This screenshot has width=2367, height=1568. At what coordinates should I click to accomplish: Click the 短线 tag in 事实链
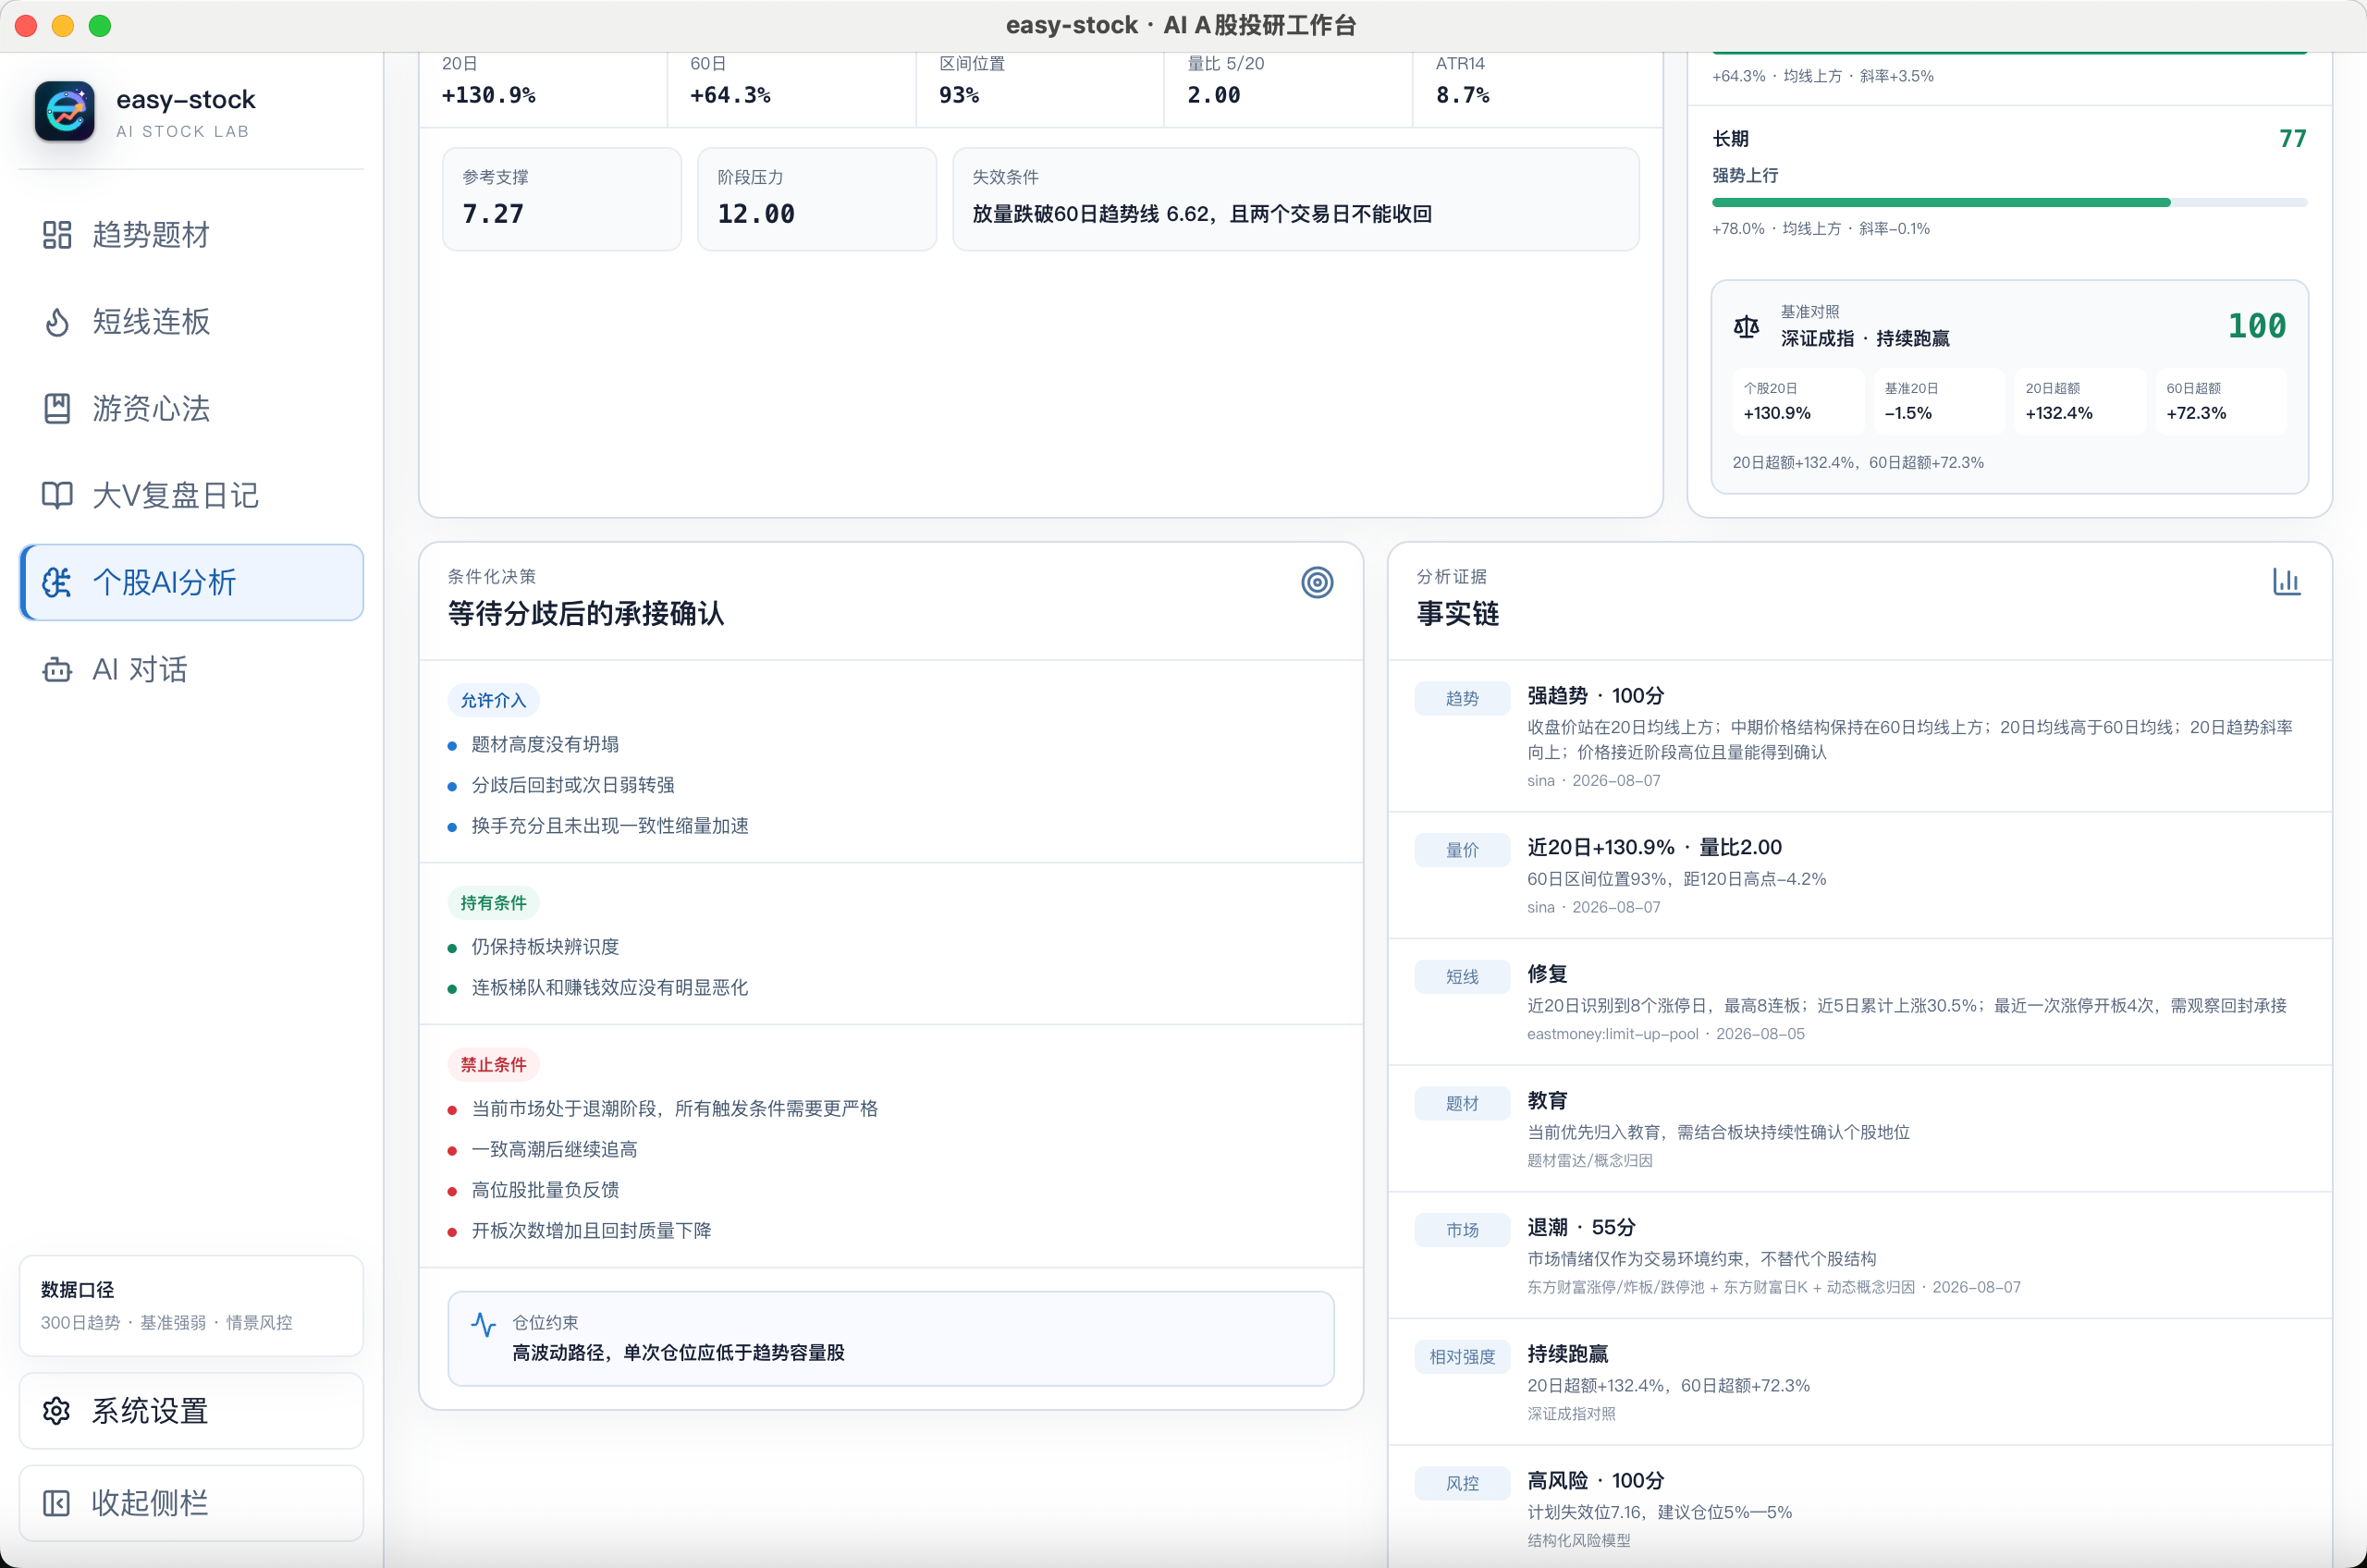pyautogui.click(x=1461, y=976)
